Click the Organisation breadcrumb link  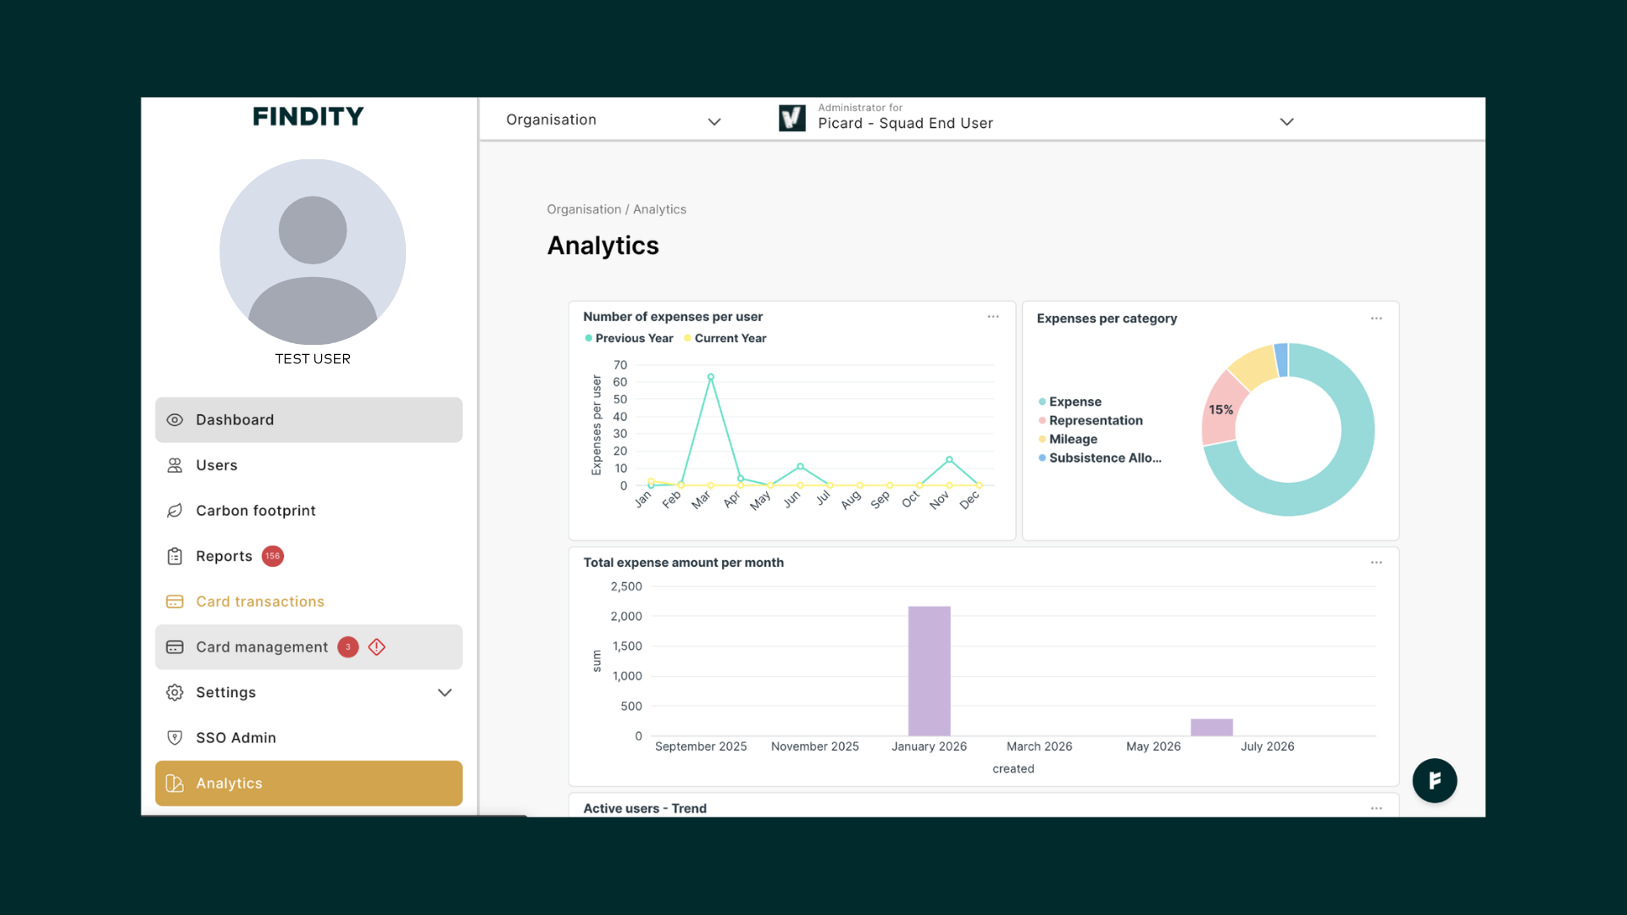coord(584,209)
